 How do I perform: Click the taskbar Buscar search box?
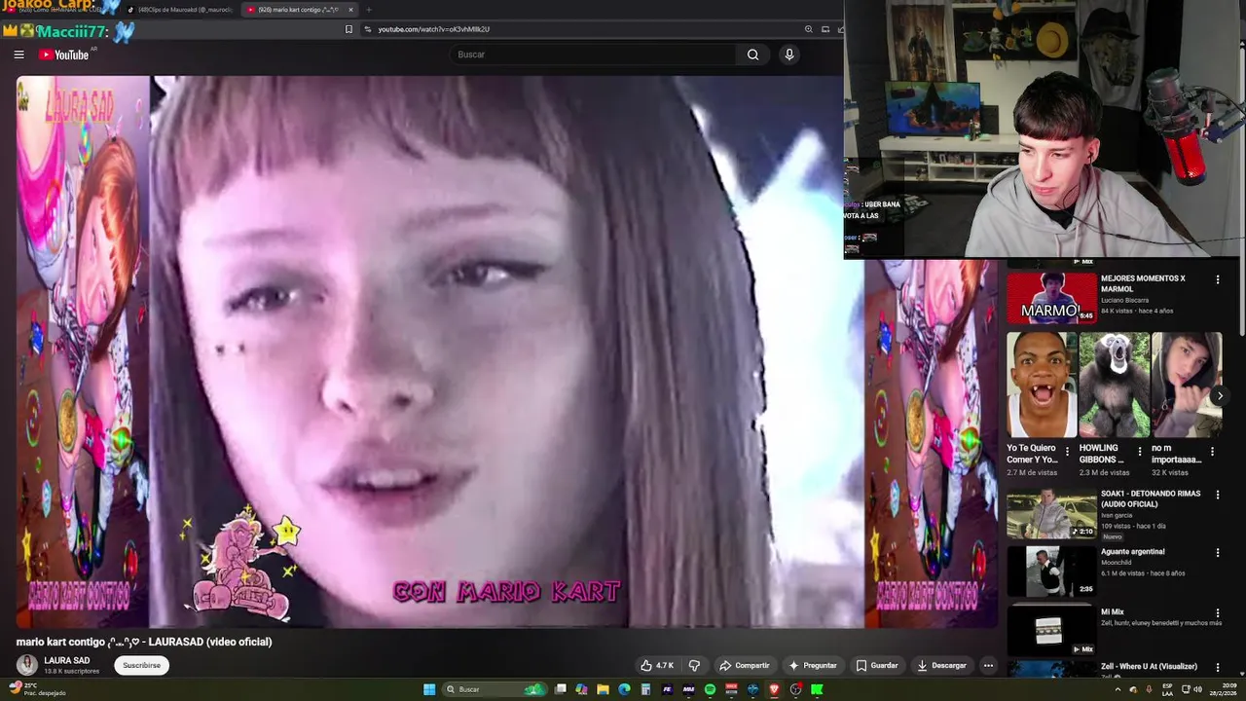[495, 689]
